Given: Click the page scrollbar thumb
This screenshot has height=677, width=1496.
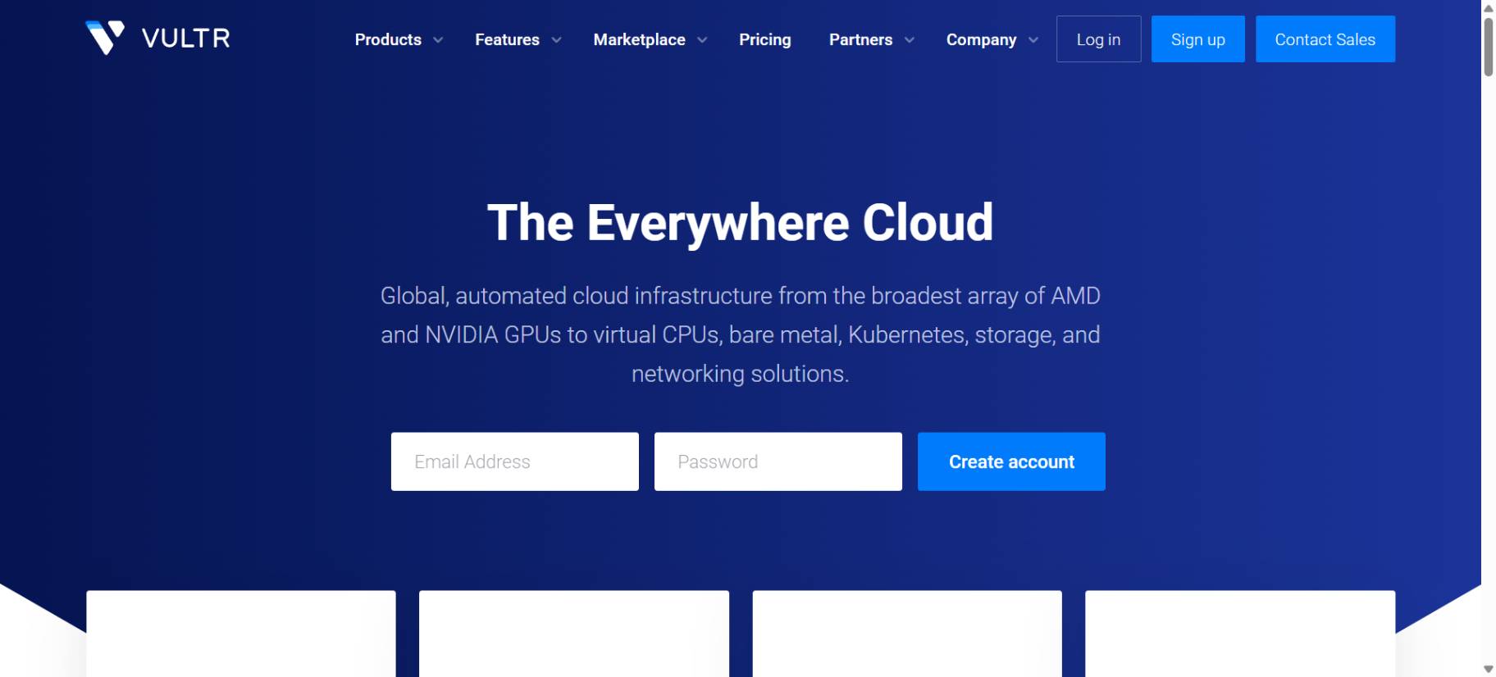Looking at the screenshot, I should pyautogui.click(x=1488, y=47).
